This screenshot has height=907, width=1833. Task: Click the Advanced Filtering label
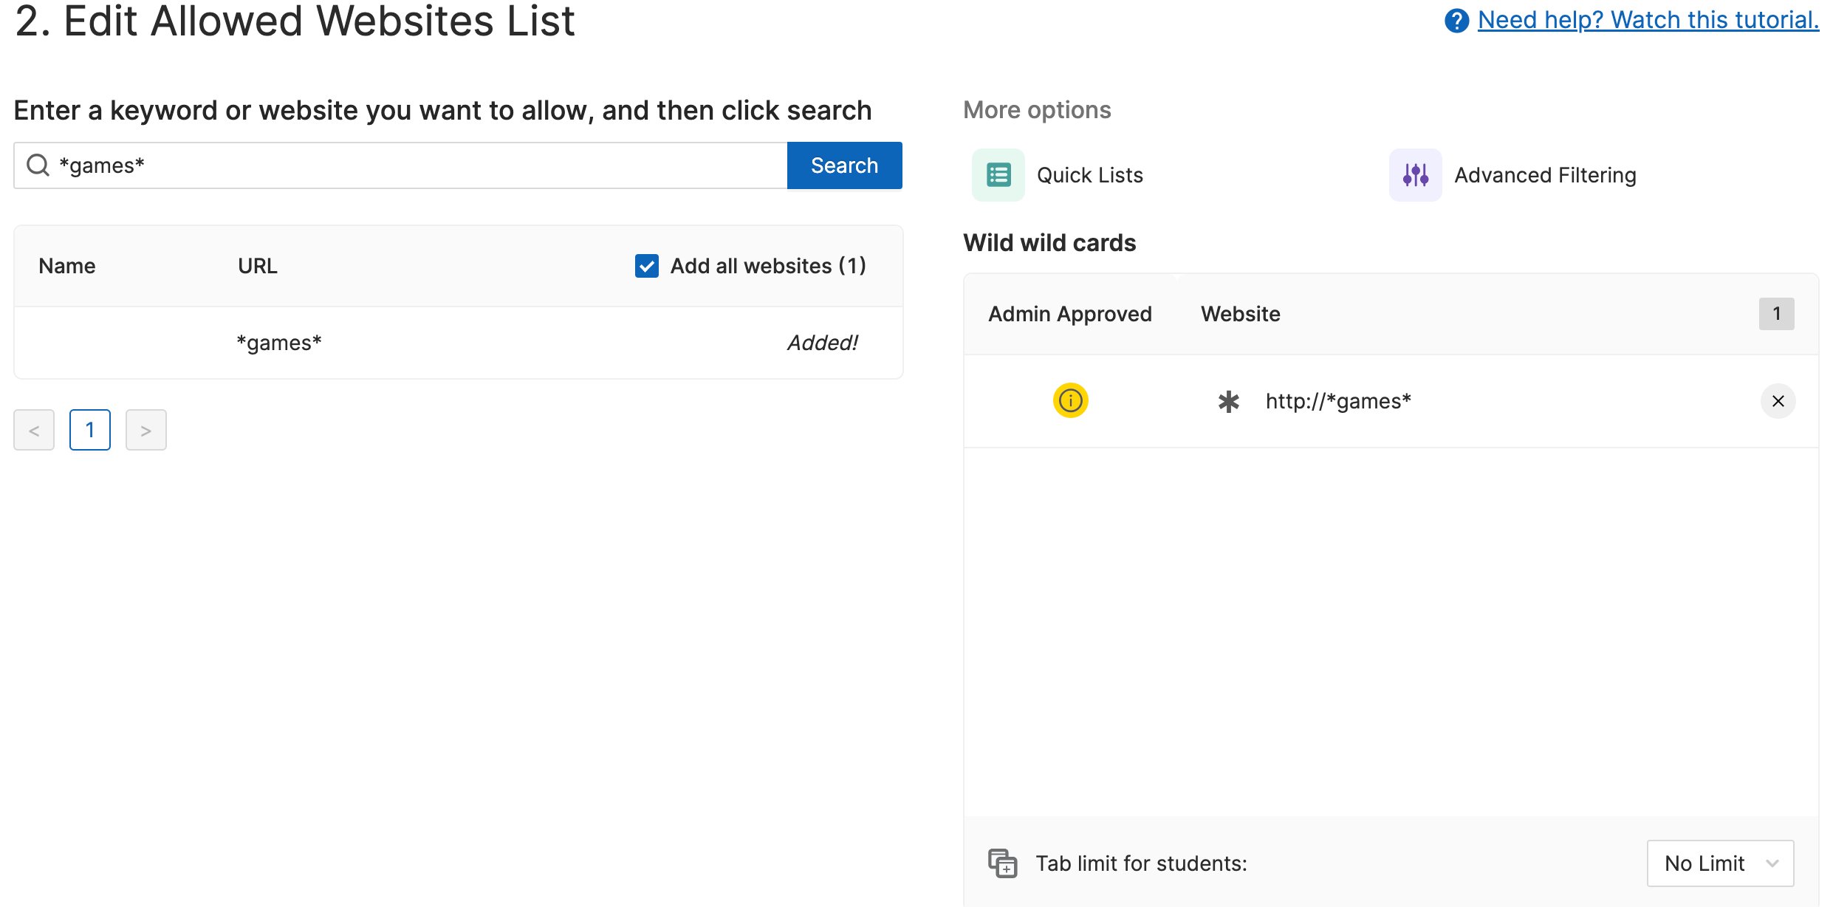coord(1545,175)
